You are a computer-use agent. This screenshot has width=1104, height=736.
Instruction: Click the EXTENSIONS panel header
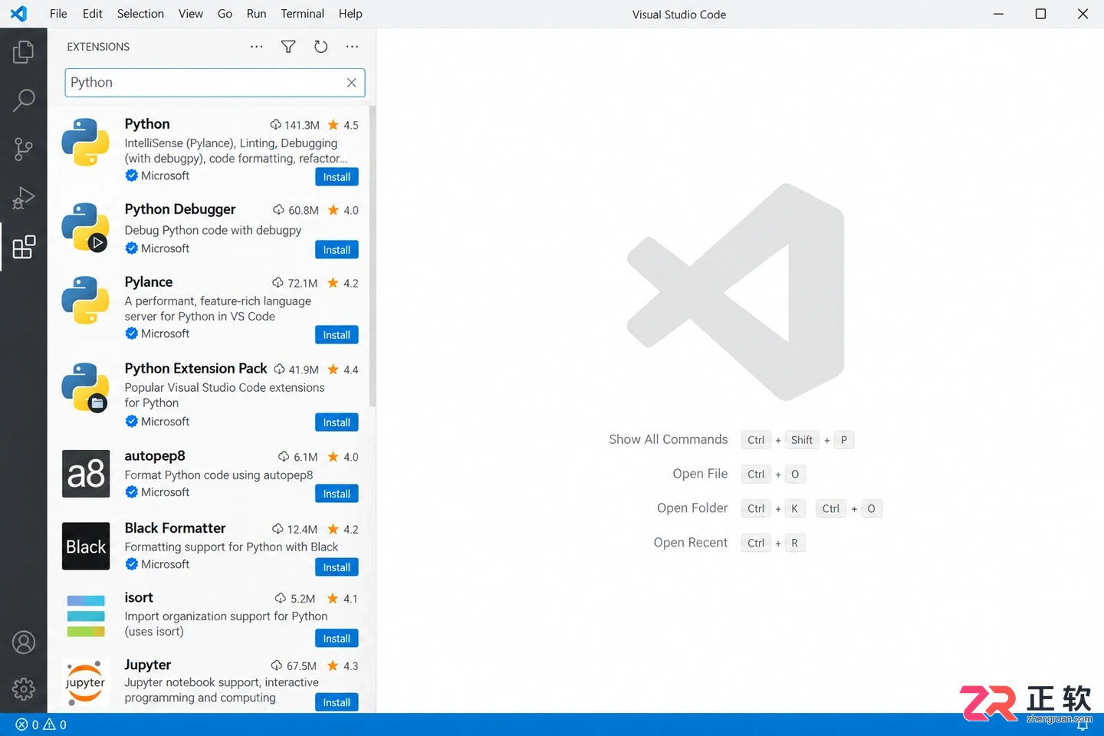(98, 47)
